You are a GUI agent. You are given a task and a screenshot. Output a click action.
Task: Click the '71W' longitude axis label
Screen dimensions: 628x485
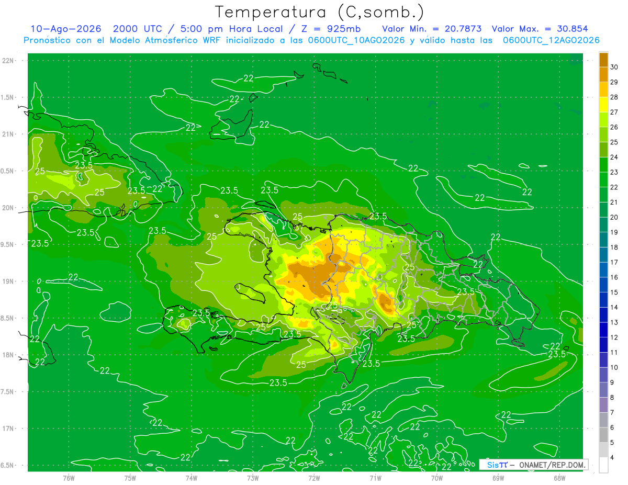click(375, 478)
